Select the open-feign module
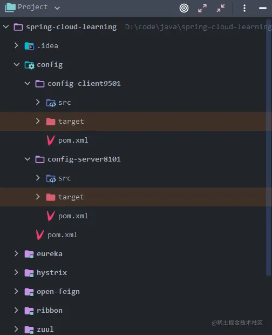The width and height of the screenshot is (272, 335). pyautogui.click(x=58, y=292)
